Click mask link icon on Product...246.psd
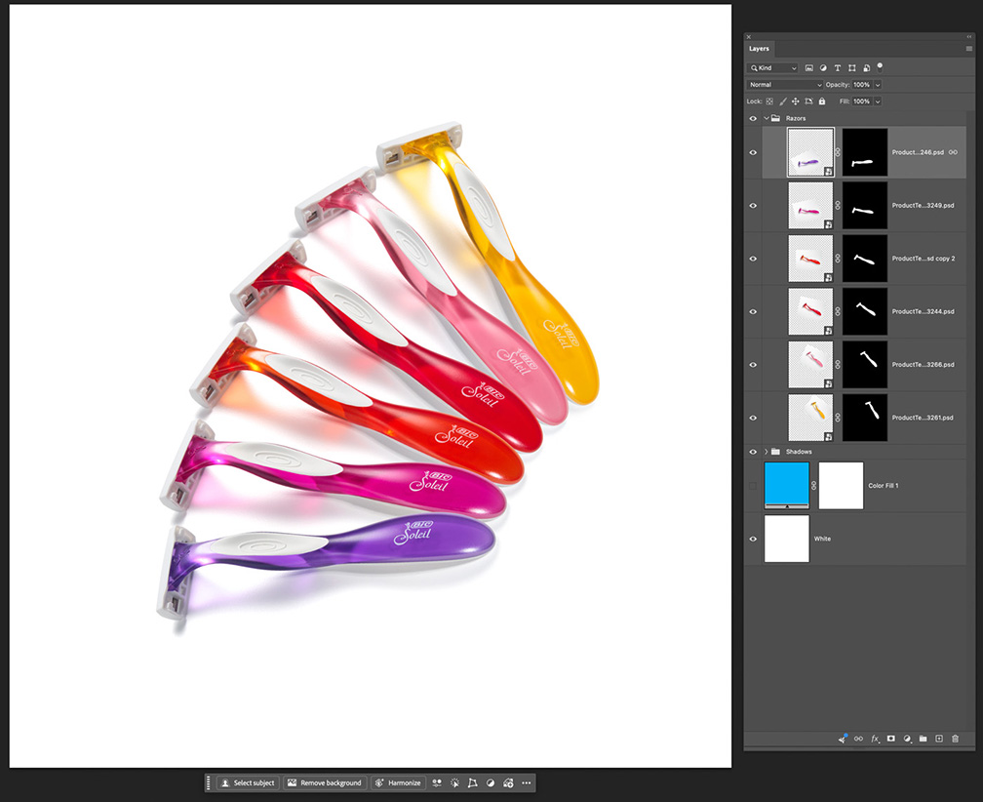 click(x=838, y=152)
